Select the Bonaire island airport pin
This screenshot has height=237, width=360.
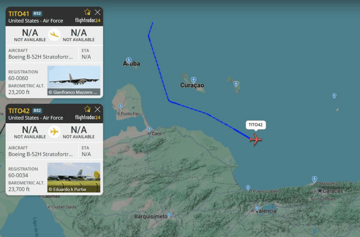click(x=236, y=84)
